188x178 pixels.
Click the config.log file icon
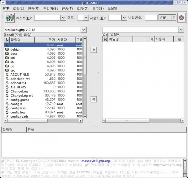click(x=7, y=112)
